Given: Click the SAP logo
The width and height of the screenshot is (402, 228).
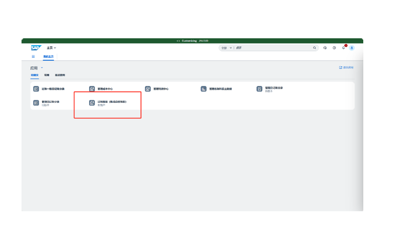Looking at the screenshot, I should tap(35, 48).
